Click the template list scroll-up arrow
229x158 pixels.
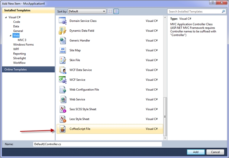coord(165,18)
